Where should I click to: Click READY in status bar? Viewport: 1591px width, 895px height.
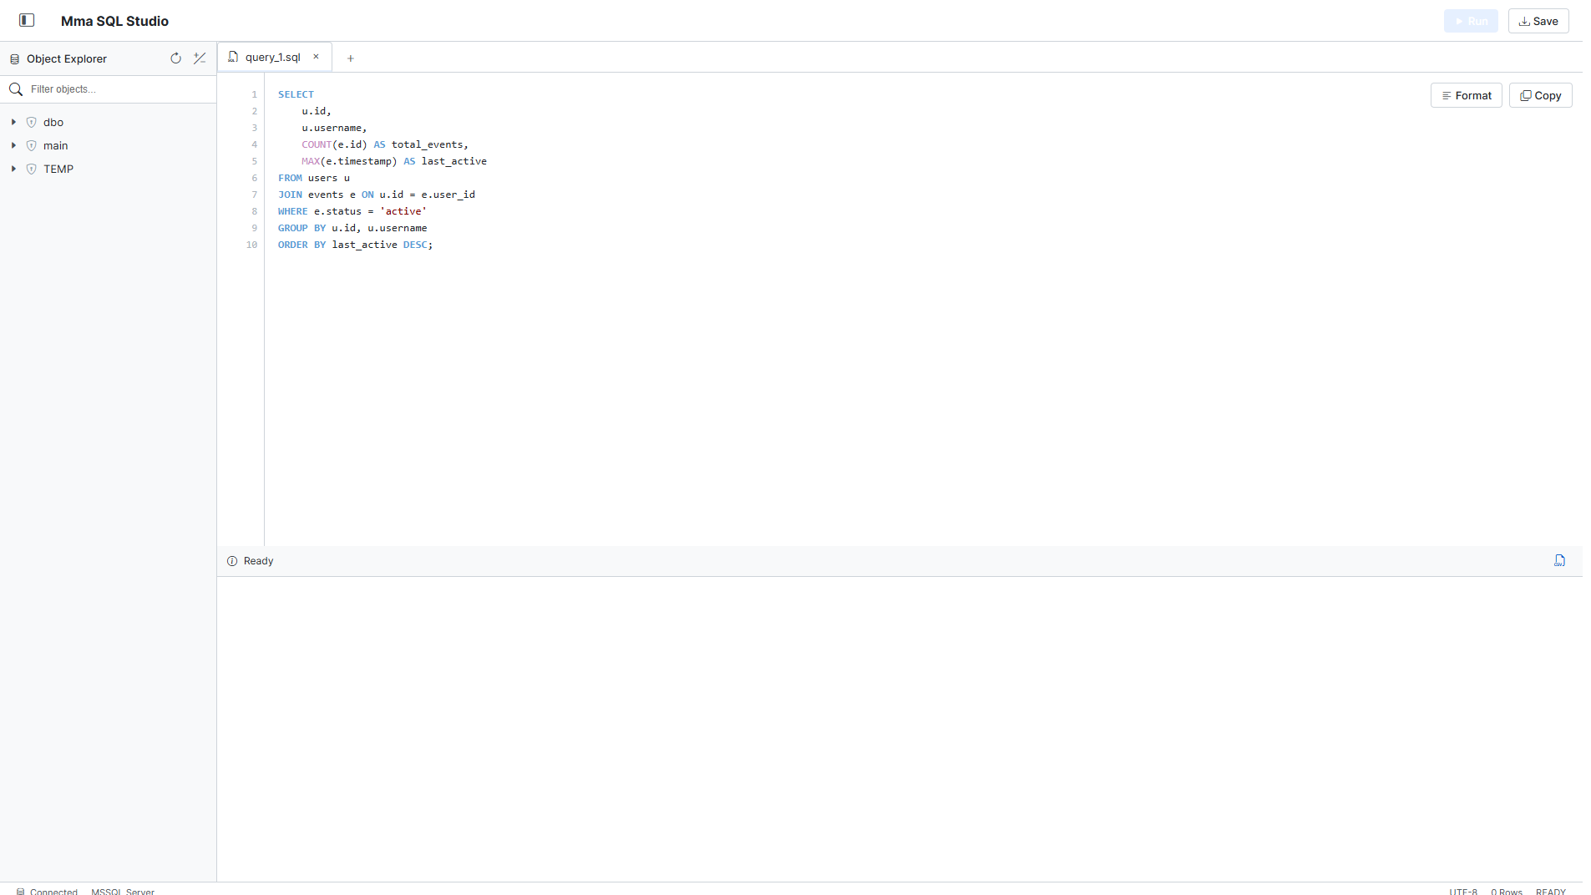(1551, 892)
